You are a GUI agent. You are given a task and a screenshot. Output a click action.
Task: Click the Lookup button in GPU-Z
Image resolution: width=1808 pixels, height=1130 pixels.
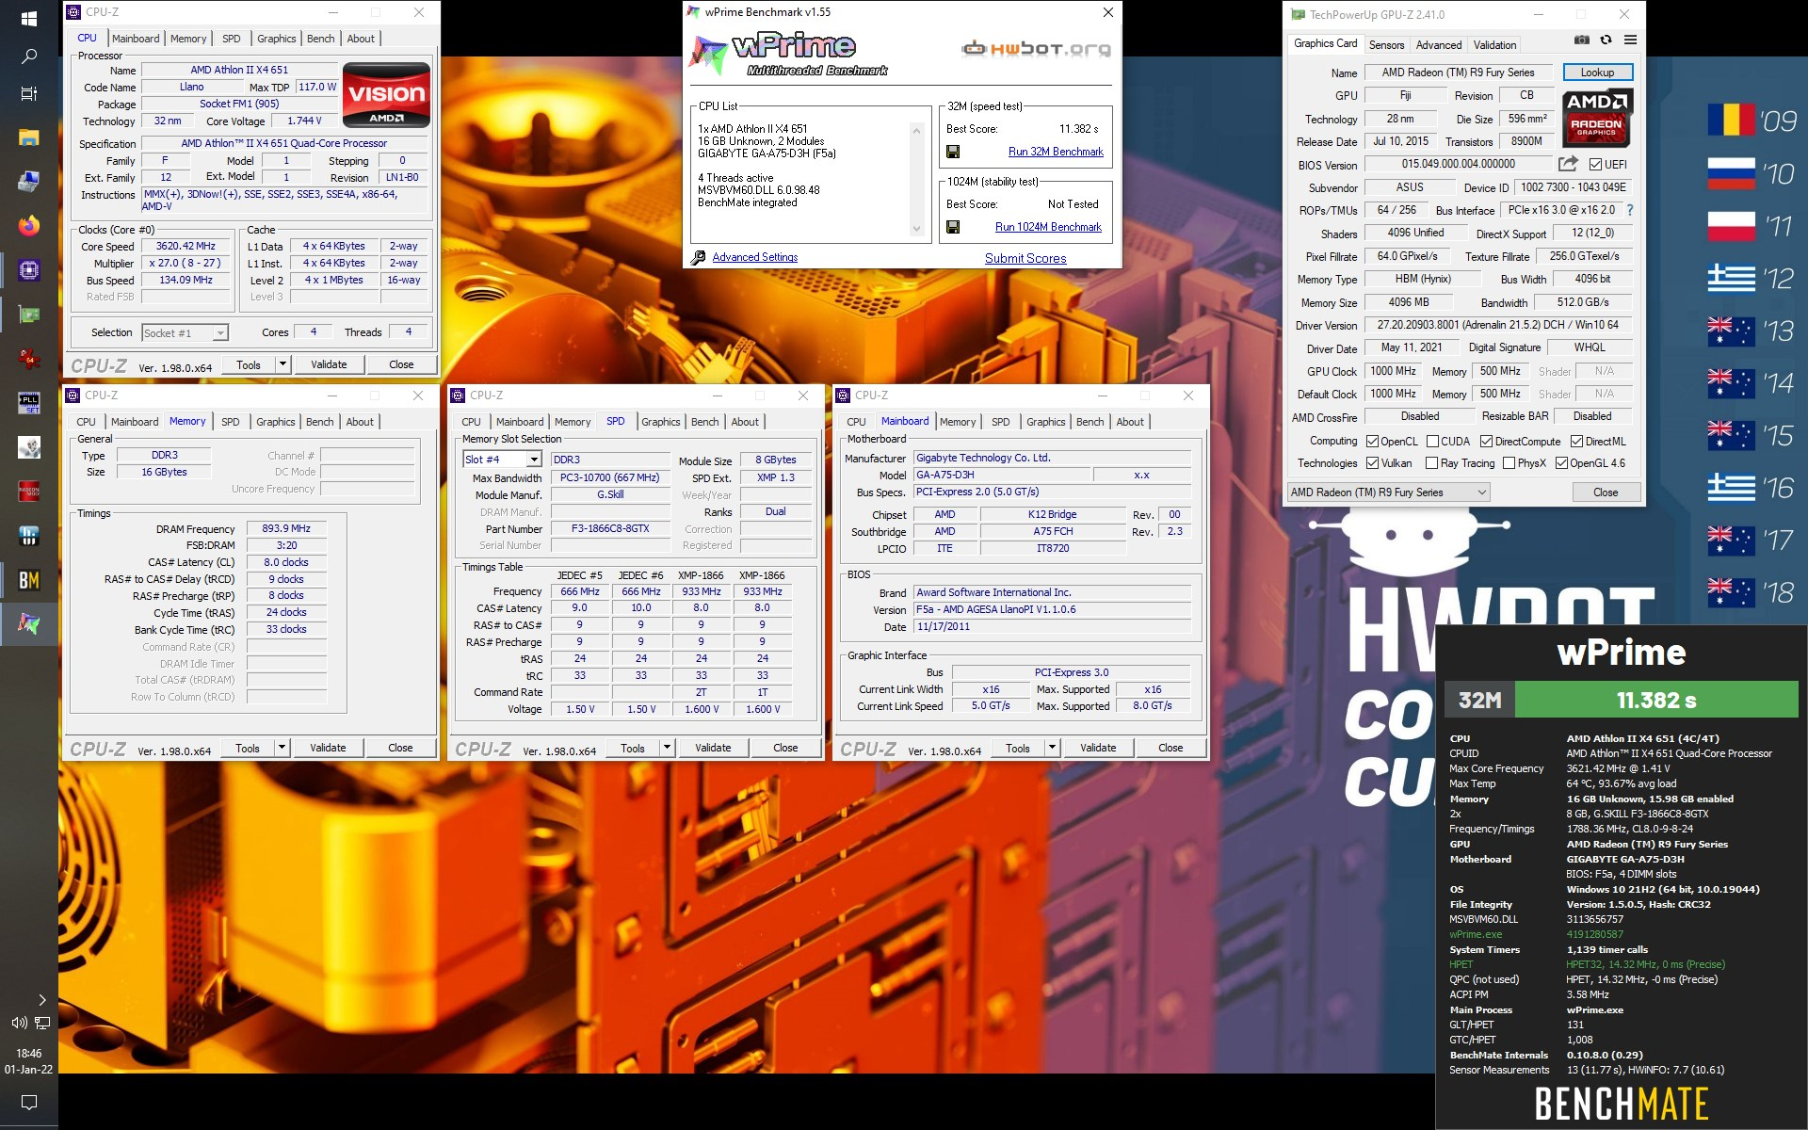pos(1597,73)
